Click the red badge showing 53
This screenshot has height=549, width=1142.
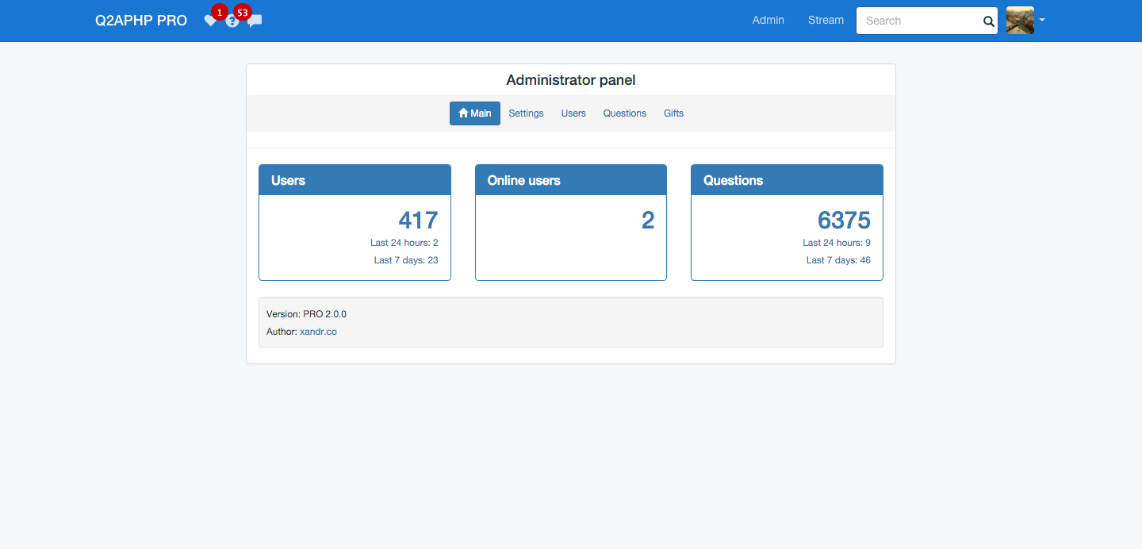243,13
